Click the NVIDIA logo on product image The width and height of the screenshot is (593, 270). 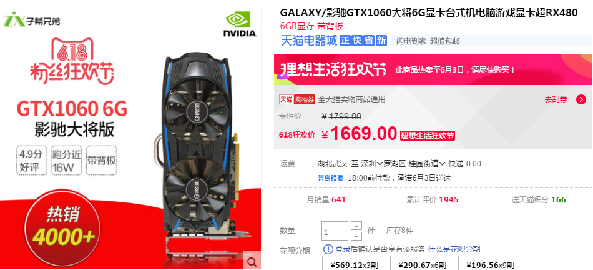tap(240, 24)
